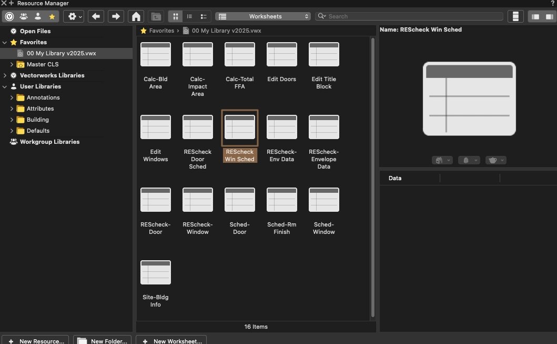Click the user libraries filter icon
Image resolution: width=557 pixels, height=344 pixels.
(x=38, y=16)
